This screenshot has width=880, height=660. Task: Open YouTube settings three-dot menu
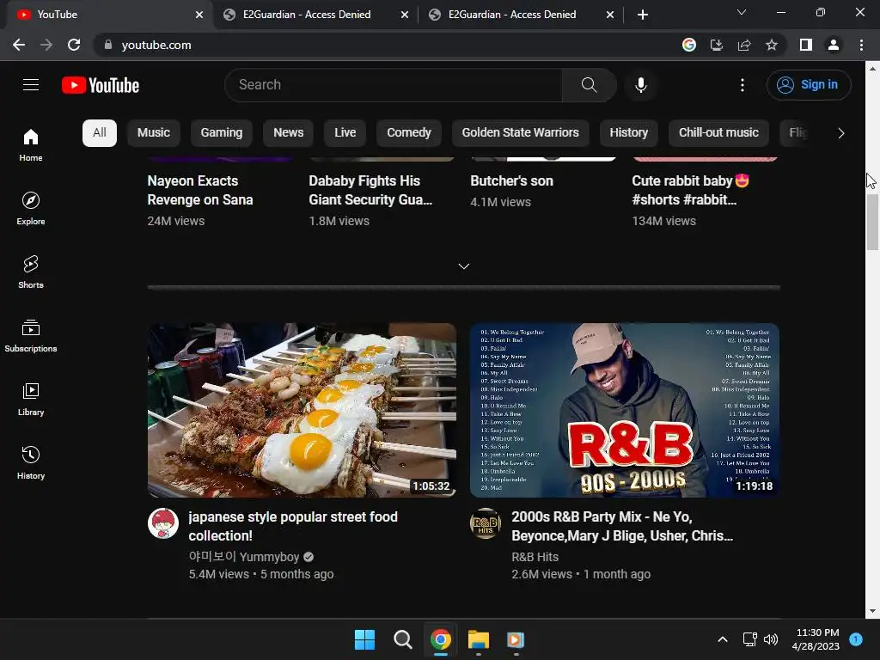point(742,85)
